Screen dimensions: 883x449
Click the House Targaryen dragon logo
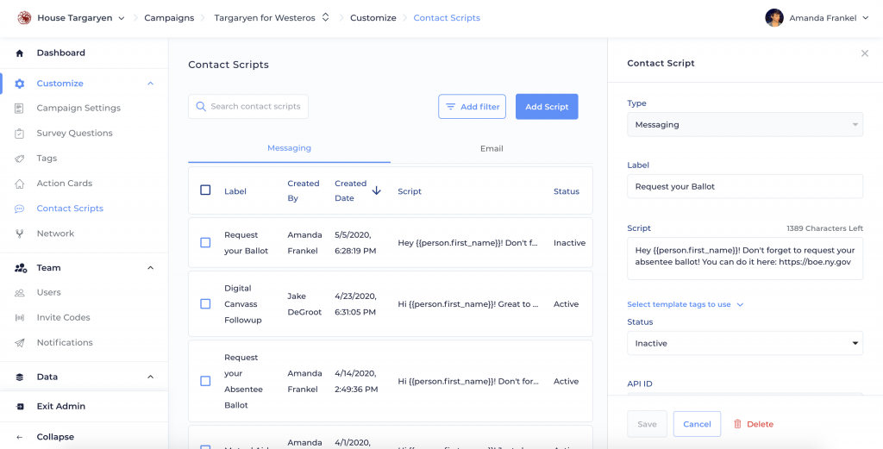(x=25, y=18)
